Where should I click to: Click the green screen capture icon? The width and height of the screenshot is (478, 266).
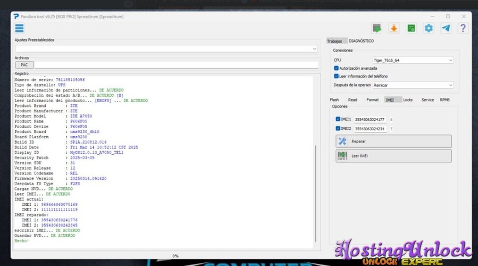(x=377, y=28)
